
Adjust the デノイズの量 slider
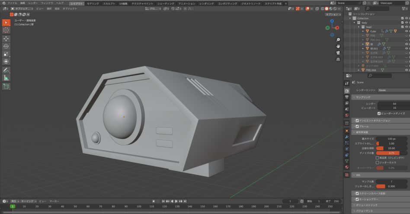pyautogui.click(x=391, y=153)
